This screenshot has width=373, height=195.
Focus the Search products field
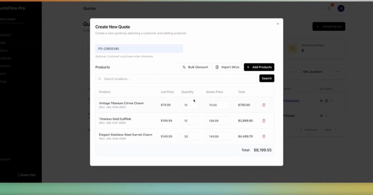(176, 79)
